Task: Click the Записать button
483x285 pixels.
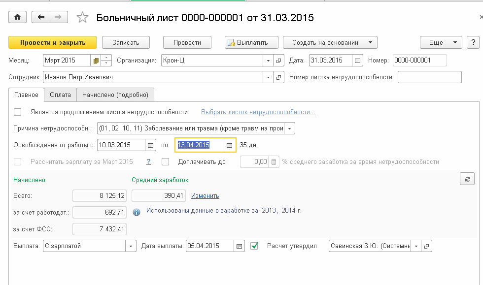Action: (126, 42)
